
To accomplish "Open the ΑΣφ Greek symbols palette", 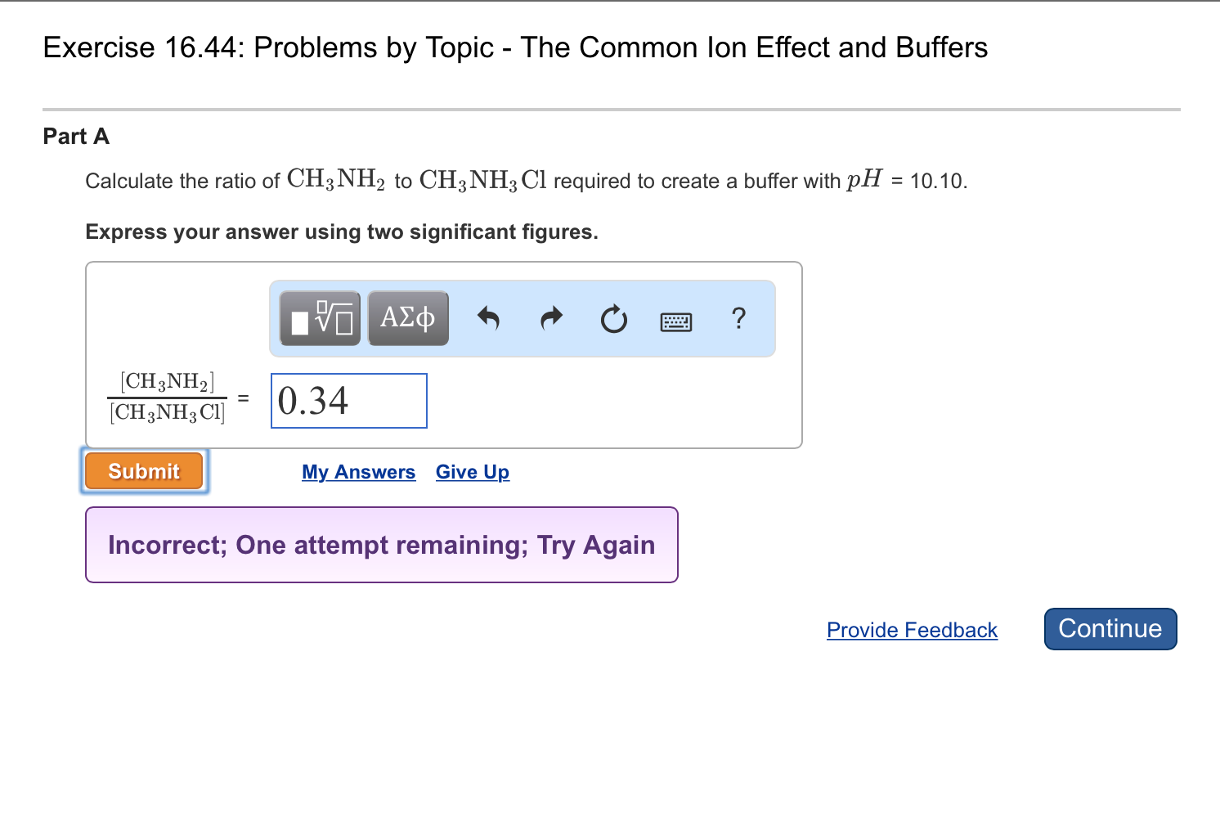I will coord(408,318).
